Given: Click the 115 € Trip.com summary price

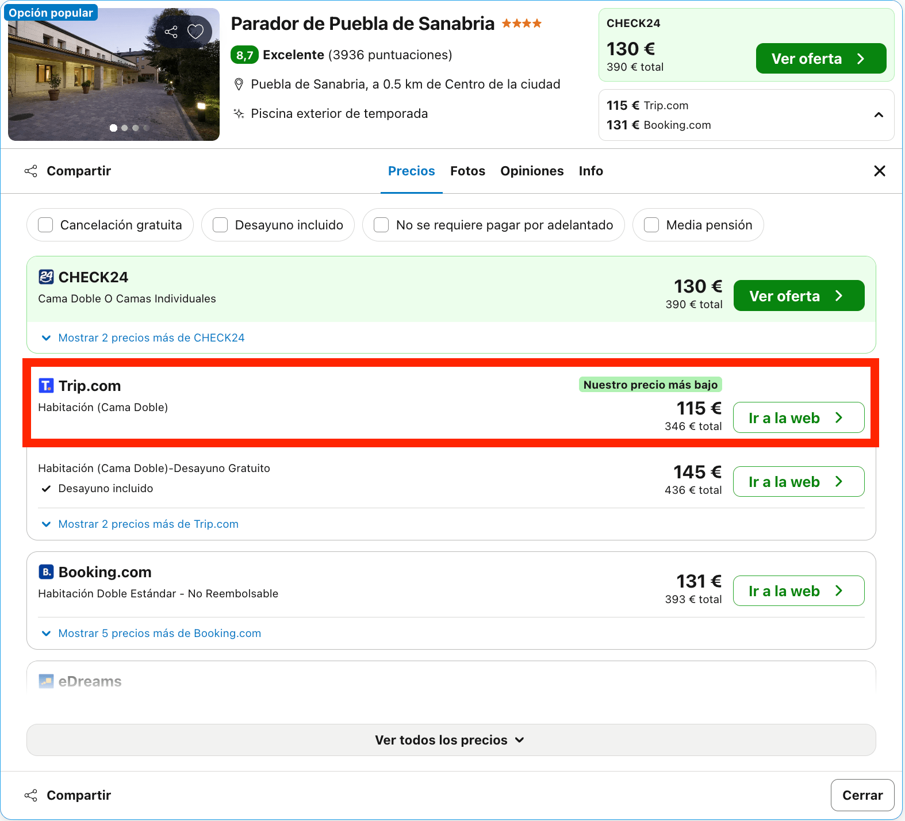Looking at the screenshot, I should click(647, 105).
